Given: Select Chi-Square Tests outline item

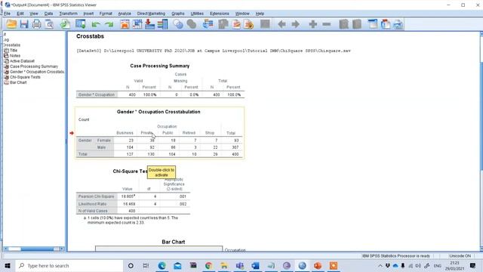Looking at the screenshot, I should point(25,77).
